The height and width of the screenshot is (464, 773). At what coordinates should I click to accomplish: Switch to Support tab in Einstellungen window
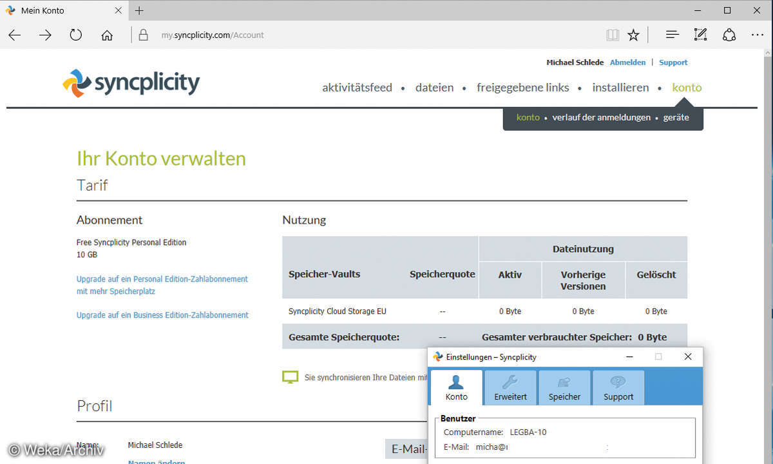click(x=618, y=387)
